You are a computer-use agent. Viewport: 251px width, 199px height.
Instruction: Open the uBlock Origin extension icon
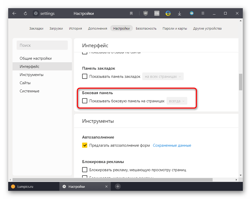click(x=146, y=13)
